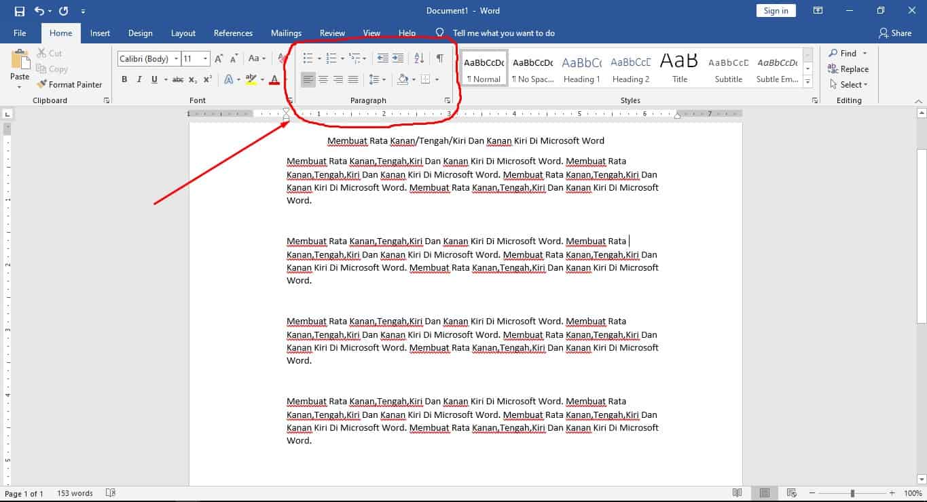Undo the last action
This screenshot has height=502, width=927.
39,11
